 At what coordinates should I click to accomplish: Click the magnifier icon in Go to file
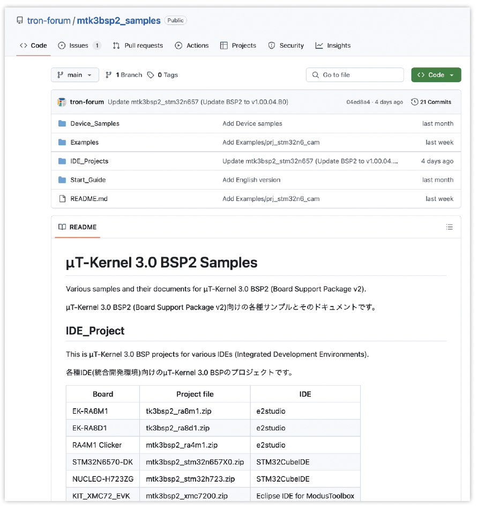coord(315,75)
